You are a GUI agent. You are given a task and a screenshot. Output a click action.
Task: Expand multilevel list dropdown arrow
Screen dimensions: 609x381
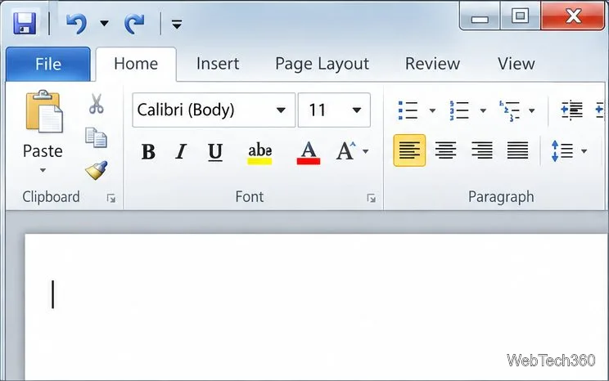(x=532, y=110)
